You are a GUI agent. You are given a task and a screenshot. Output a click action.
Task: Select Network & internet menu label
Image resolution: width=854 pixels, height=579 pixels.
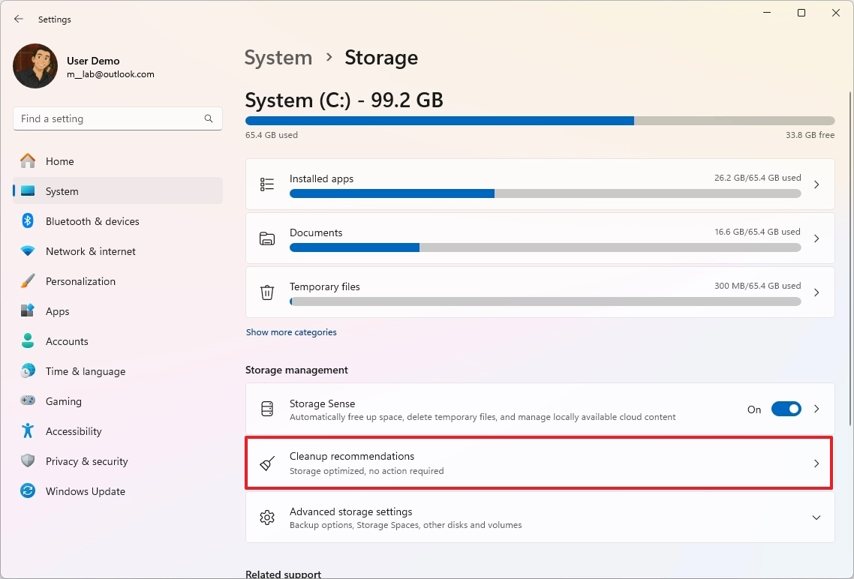click(x=90, y=250)
